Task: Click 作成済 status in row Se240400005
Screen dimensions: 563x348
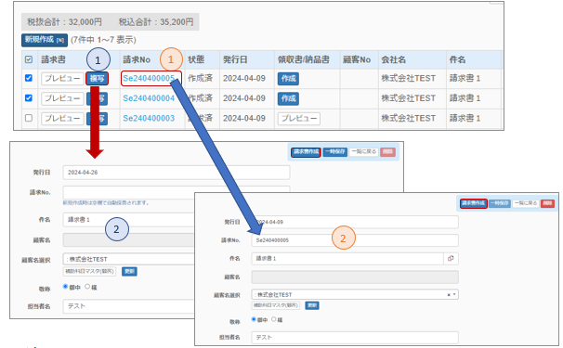Action: pyautogui.click(x=200, y=78)
